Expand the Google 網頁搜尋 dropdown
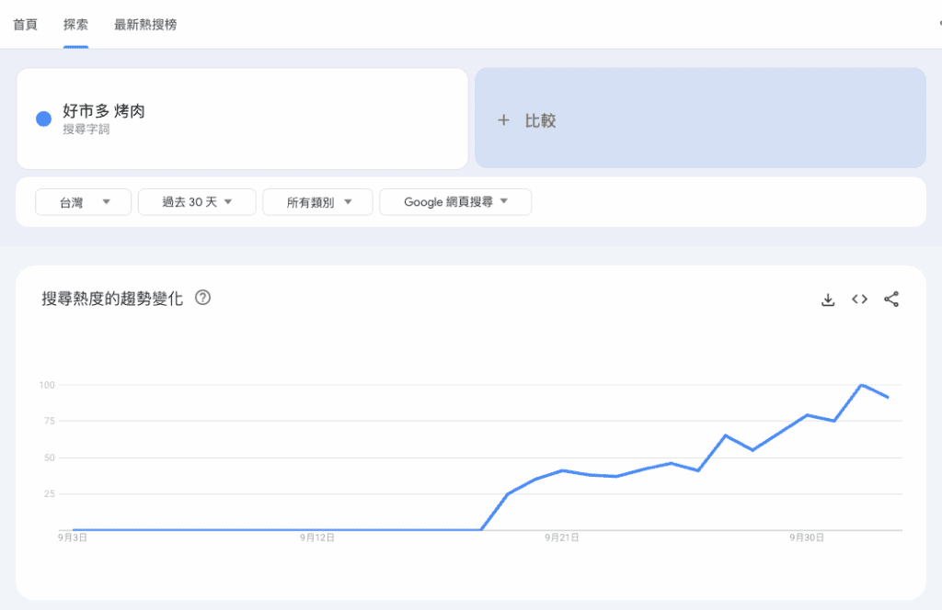The image size is (942, 610). tap(455, 202)
